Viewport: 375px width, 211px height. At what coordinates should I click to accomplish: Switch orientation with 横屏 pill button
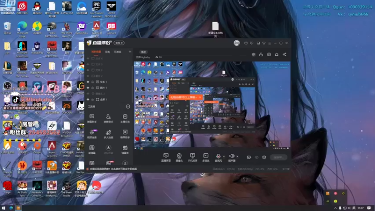[x=119, y=43]
